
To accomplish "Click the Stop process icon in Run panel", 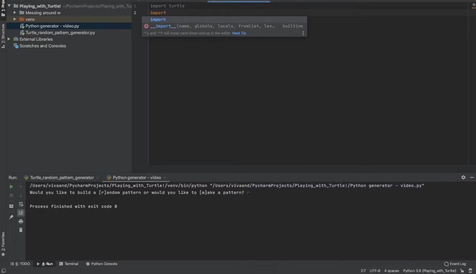I will (x=11, y=195).
